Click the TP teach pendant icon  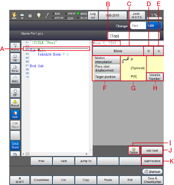[x=22, y=15]
